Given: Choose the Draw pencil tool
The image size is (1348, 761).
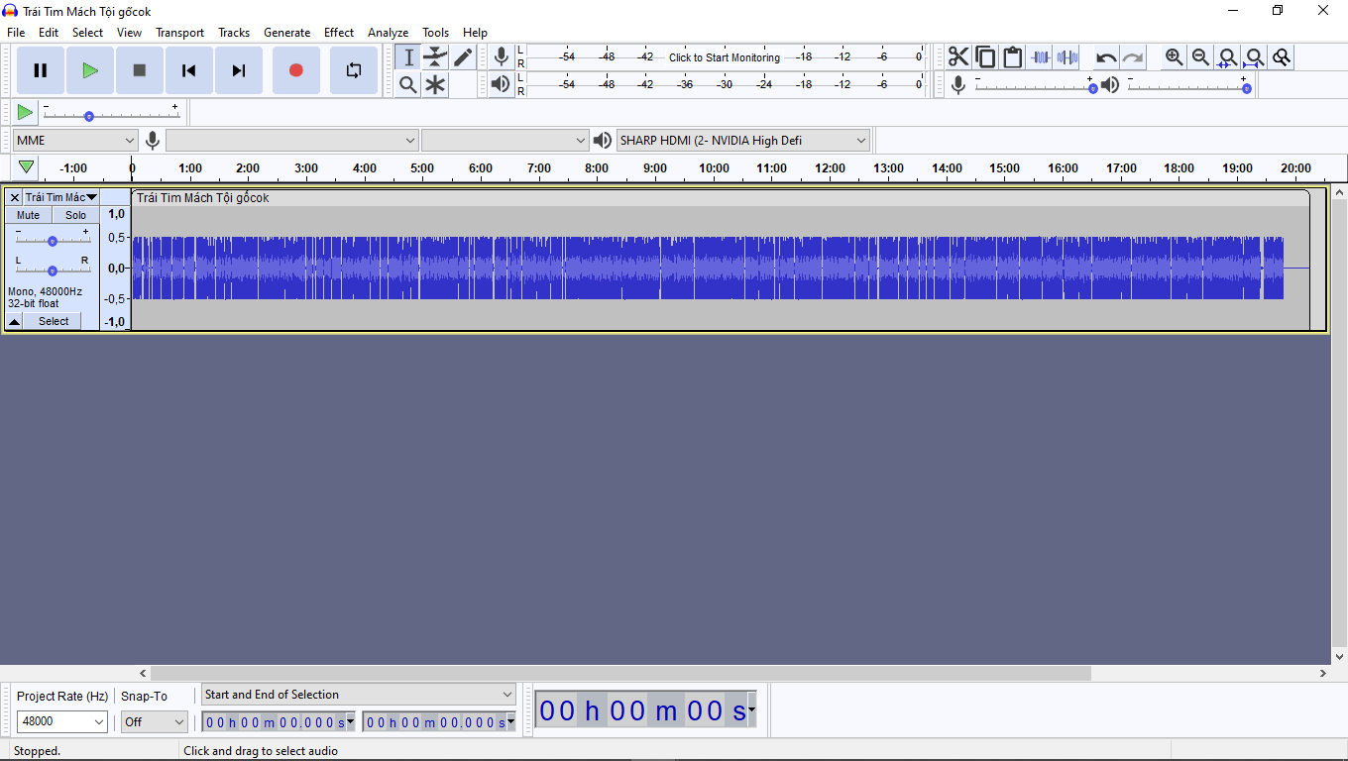Looking at the screenshot, I should point(463,57).
